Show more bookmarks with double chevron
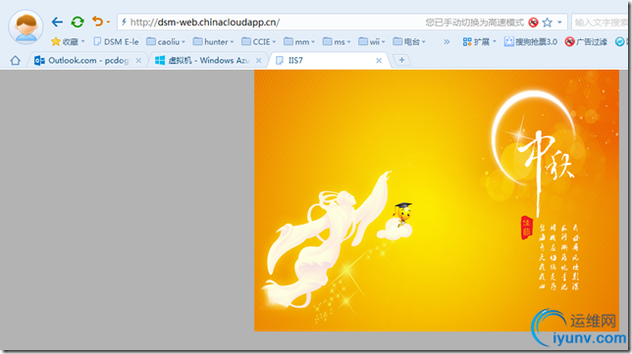632x354 pixels. (447, 41)
